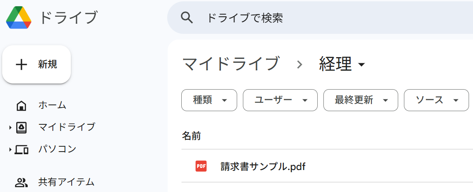Open the ユーザー filter dropdown
The height and width of the screenshot is (192, 473).
(280, 100)
